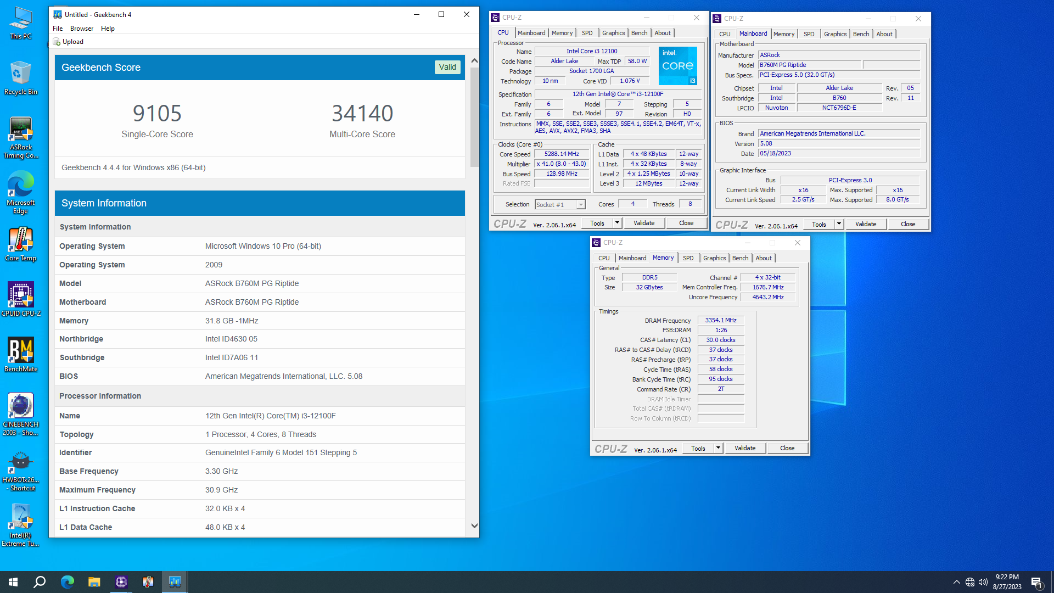Click Validate in CPU window
The height and width of the screenshot is (593, 1054).
[644, 223]
